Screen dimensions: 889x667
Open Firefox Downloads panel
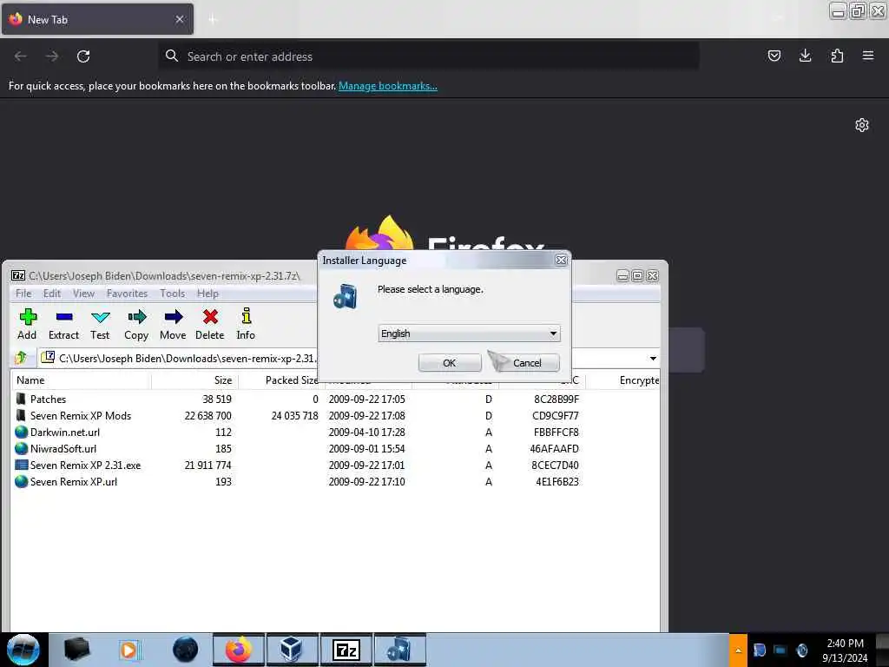(x=805, y=56)
